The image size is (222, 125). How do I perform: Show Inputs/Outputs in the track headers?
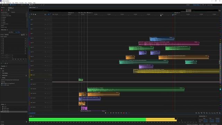pyautogui.click(x=30, y=14)
